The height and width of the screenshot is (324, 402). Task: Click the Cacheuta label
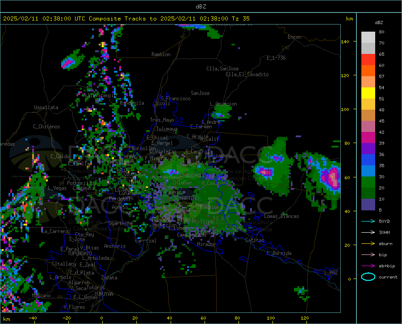tap(84, 188)
